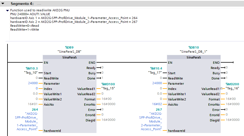This screenshot has width=244, height=136.
Task: Click the %M10.3 address operand
Action: click(32, 68)
